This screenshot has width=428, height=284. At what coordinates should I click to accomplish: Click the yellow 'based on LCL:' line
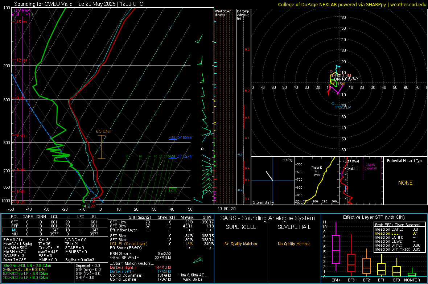(x=396, y=233)
